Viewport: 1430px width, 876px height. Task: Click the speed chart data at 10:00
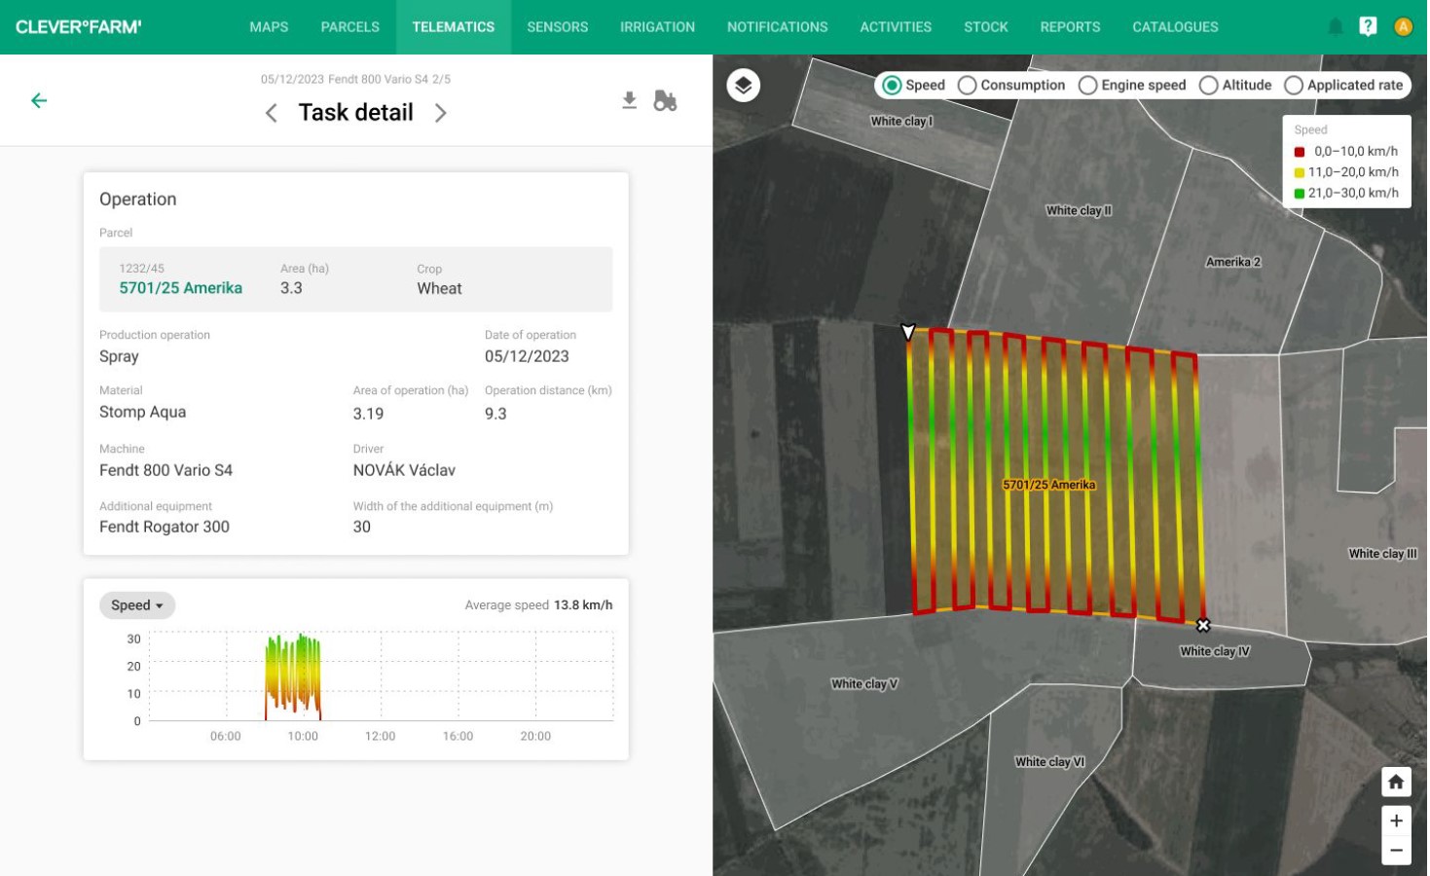tap(303, 676)
